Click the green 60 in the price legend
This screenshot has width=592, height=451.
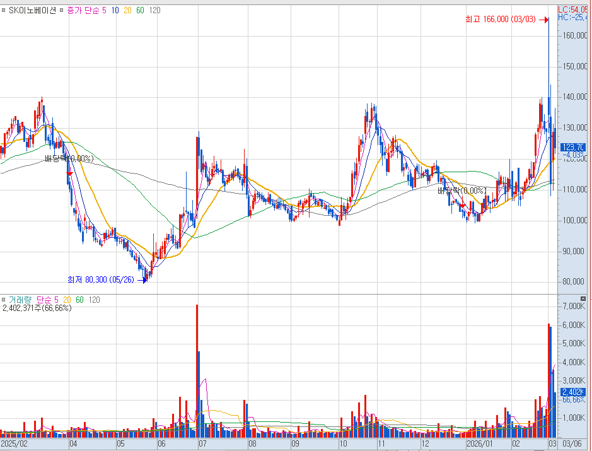coord(140,11)
